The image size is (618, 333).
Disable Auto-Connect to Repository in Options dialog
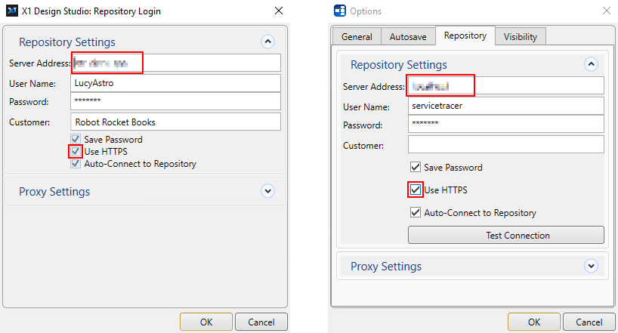415,212
